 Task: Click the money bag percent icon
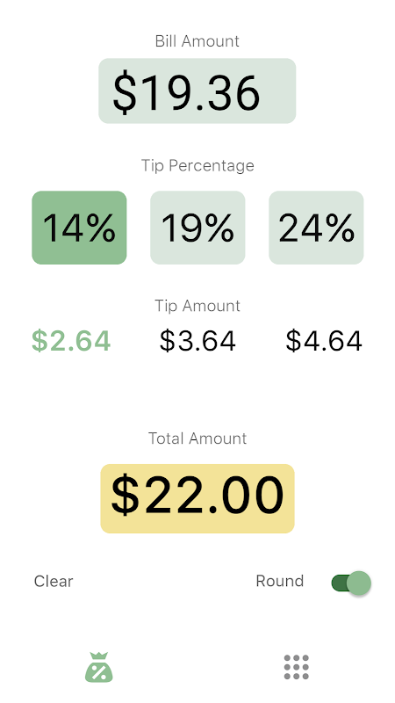point(98,667)
